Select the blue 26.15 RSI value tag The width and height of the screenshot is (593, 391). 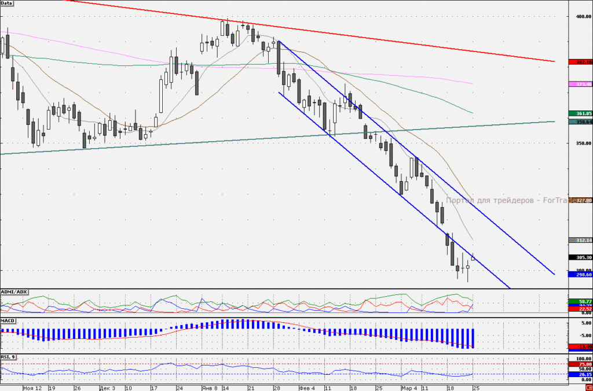[x=580, y=374]
